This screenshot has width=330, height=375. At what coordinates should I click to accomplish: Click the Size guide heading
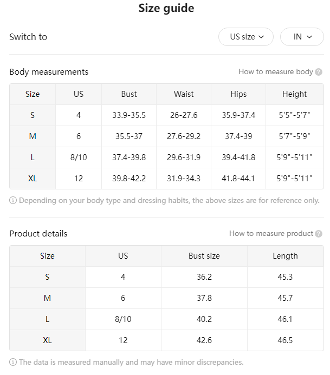point(166,8)
